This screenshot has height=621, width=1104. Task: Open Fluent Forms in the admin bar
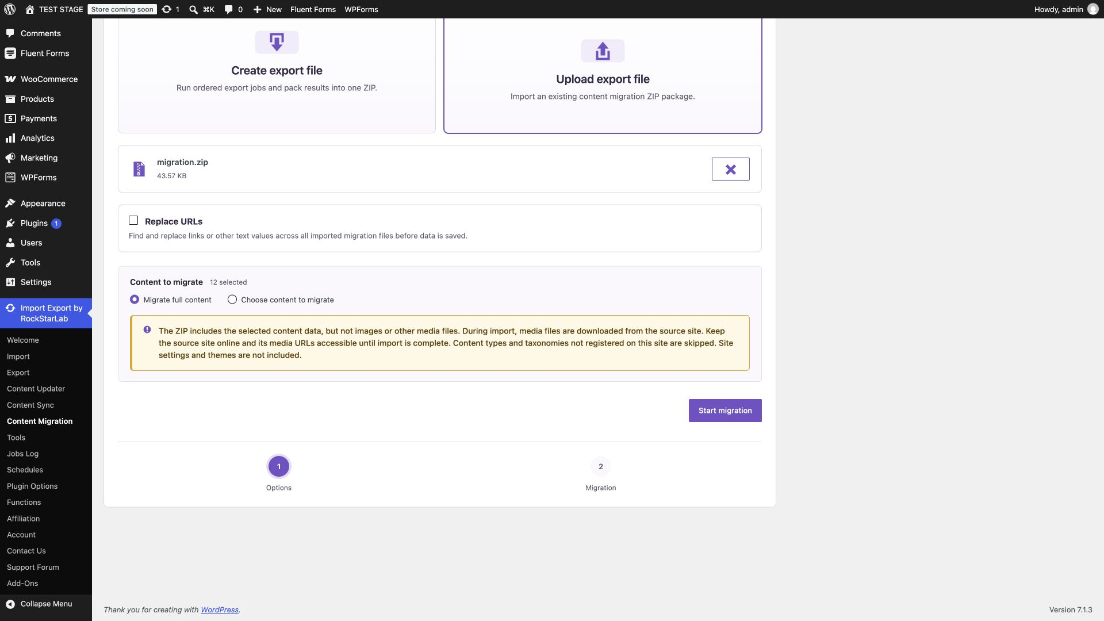click(x=313, y=9)
